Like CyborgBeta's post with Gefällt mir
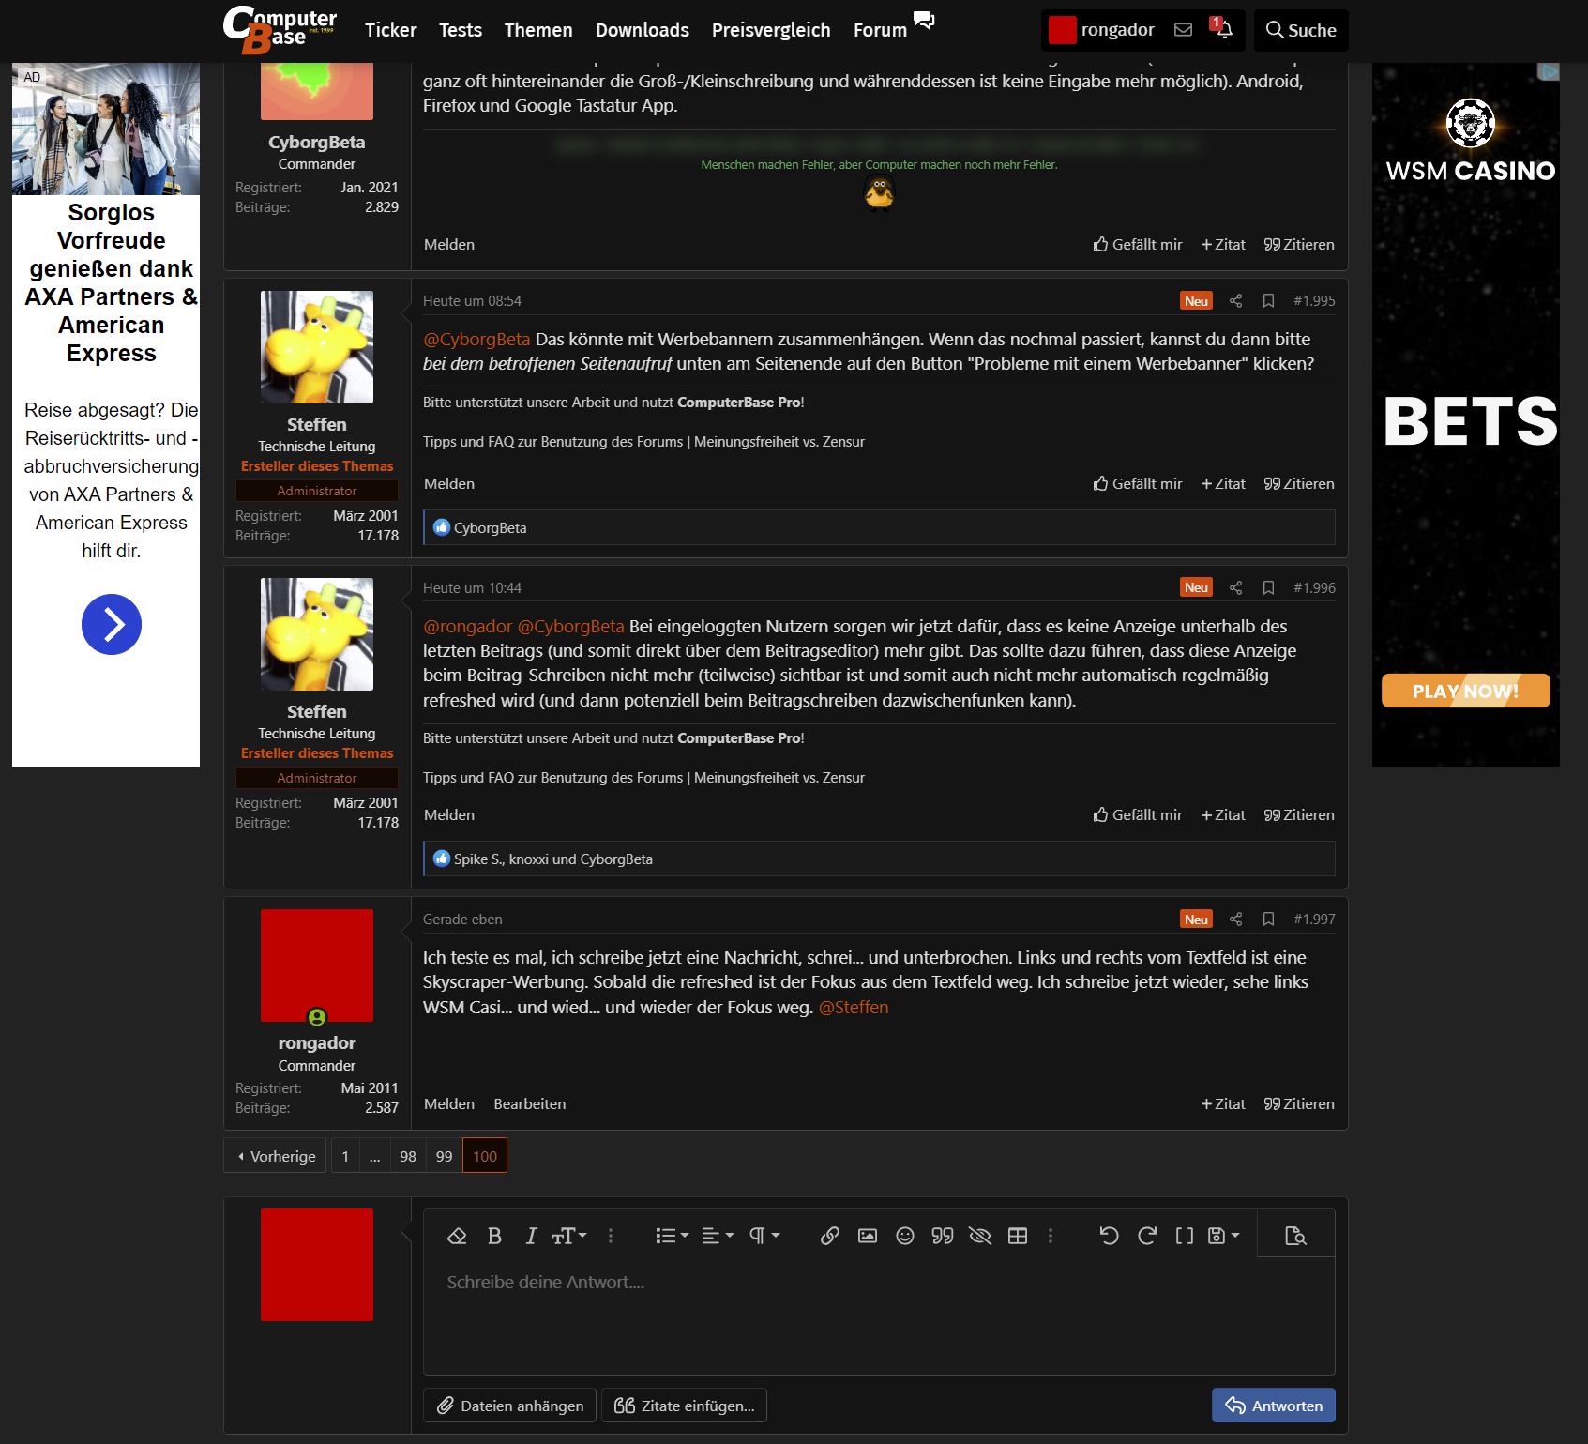This screenshot has height=1444, width=1588. 1138,245
